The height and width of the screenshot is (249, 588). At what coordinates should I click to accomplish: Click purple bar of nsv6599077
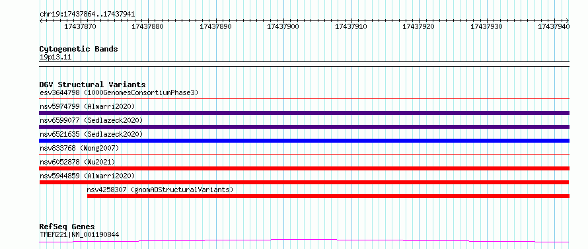[304, 127]
